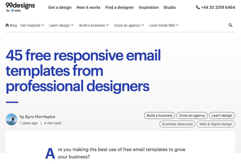The height and width of the screenshot is (164, 241).
Task: Open the Business resources tag
Action: point(177,124)
